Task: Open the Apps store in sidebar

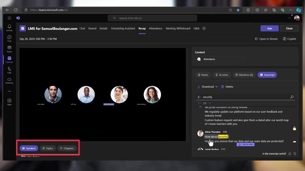Action: 9,102
